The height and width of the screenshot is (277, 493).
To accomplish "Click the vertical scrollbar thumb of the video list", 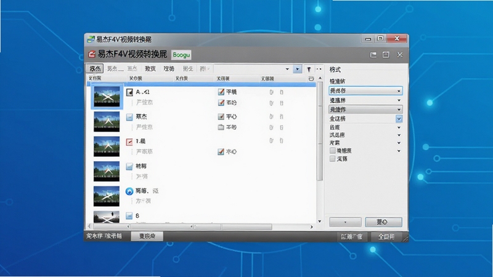I will (320, 131).
